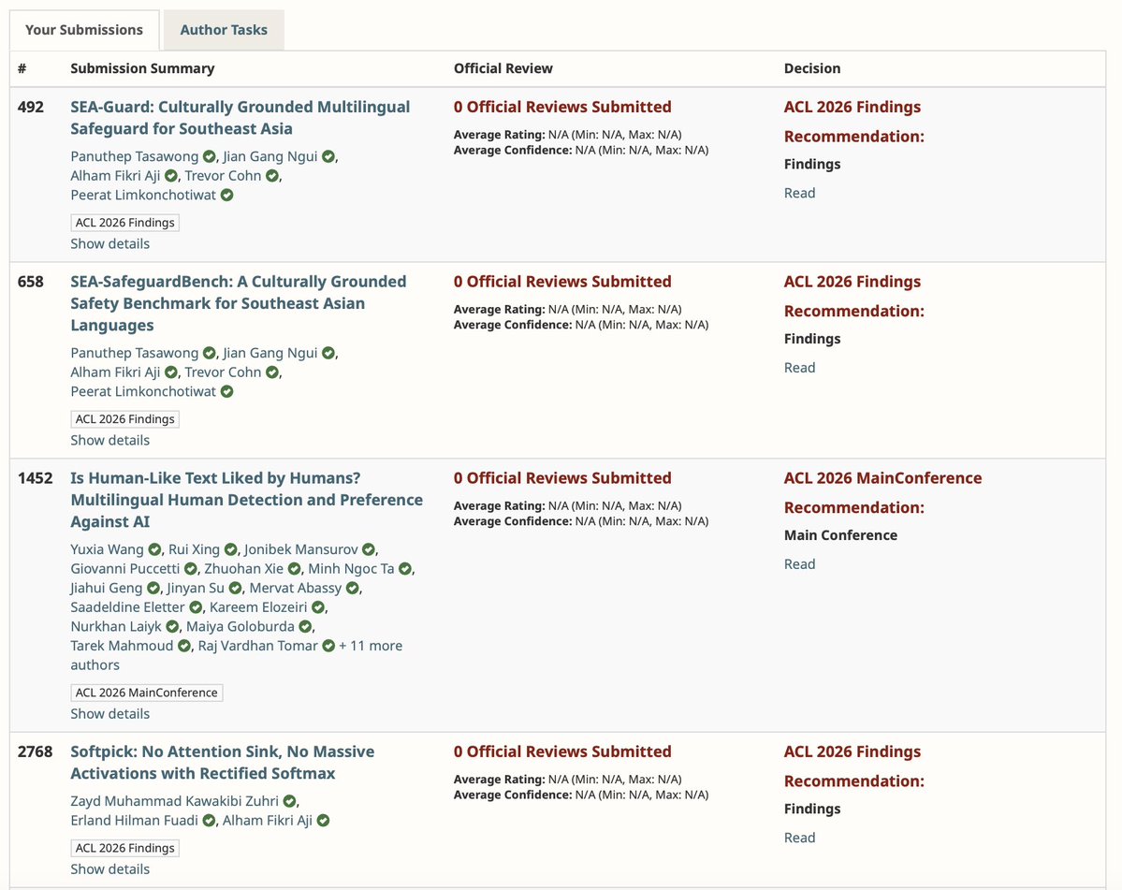Click author Zayd Muhammad Kawakibi Zuhri
The height and width of the screenshot is (890, 1122).
(174, 800)
